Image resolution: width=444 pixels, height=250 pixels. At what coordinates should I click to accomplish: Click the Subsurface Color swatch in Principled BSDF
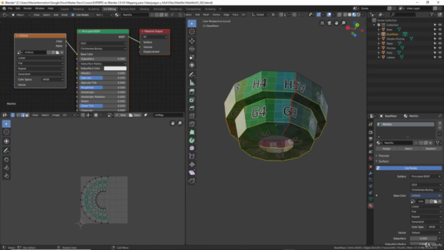115,68
